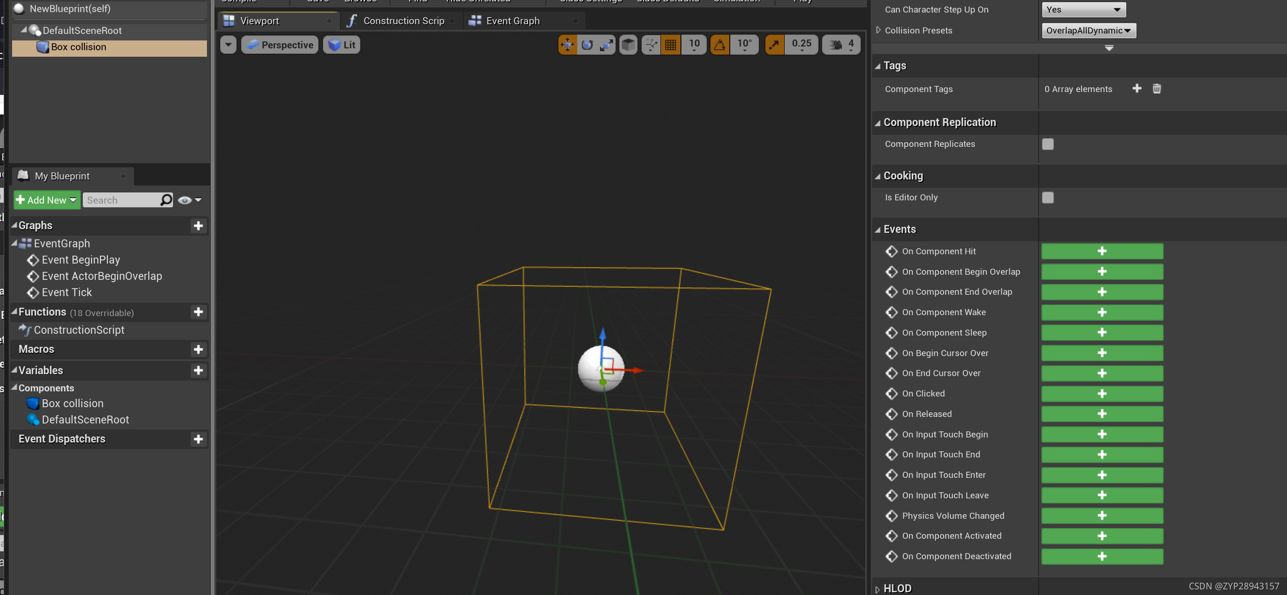Enable Is Editor Only checkbox

pos(1047,198)
